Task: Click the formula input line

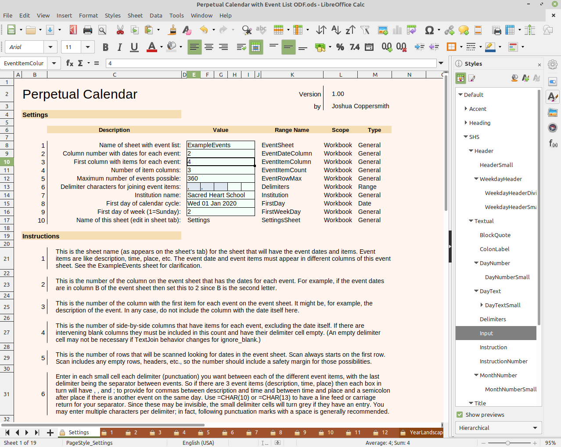Action: (x=271, y=63)
